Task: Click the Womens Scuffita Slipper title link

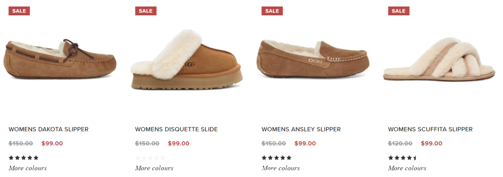Action: 430,129
